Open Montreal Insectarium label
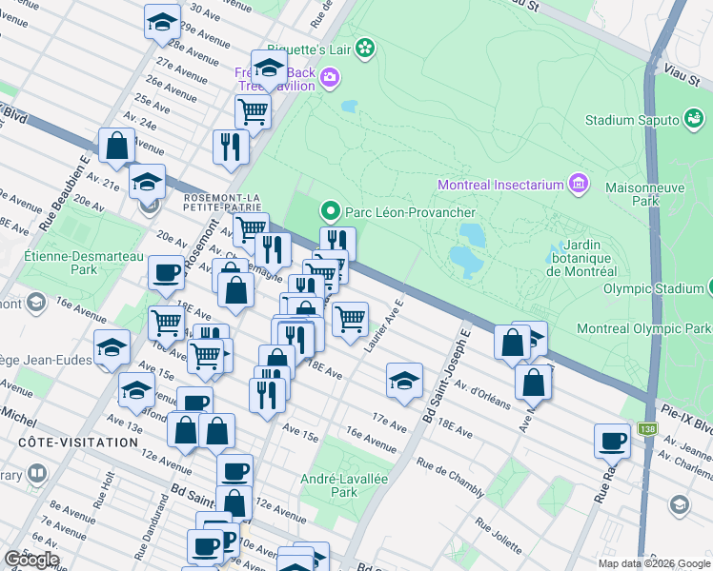 500,185
